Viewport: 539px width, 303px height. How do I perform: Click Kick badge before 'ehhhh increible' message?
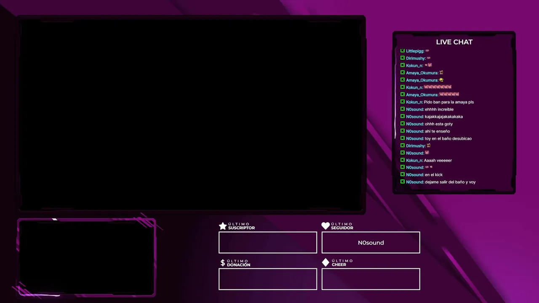[403, 109]
